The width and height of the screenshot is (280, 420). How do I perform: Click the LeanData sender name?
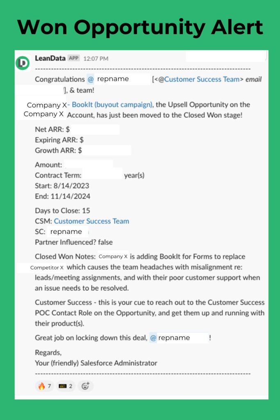(x=50, y=58)
